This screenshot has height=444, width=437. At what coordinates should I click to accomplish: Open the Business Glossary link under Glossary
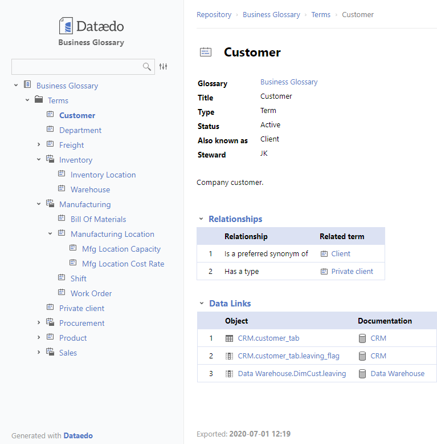click(289, 82)
